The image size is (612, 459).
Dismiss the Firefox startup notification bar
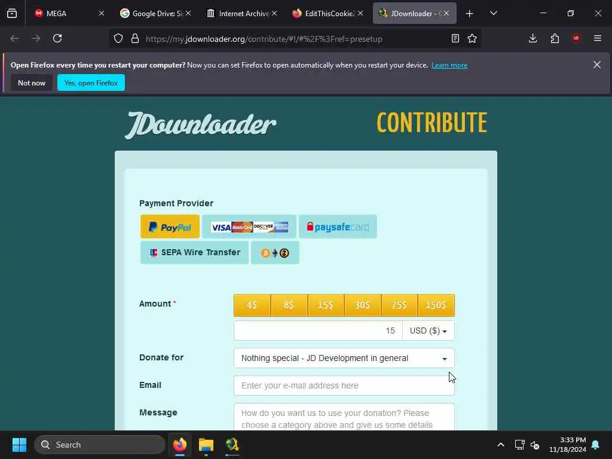[597, 65]
